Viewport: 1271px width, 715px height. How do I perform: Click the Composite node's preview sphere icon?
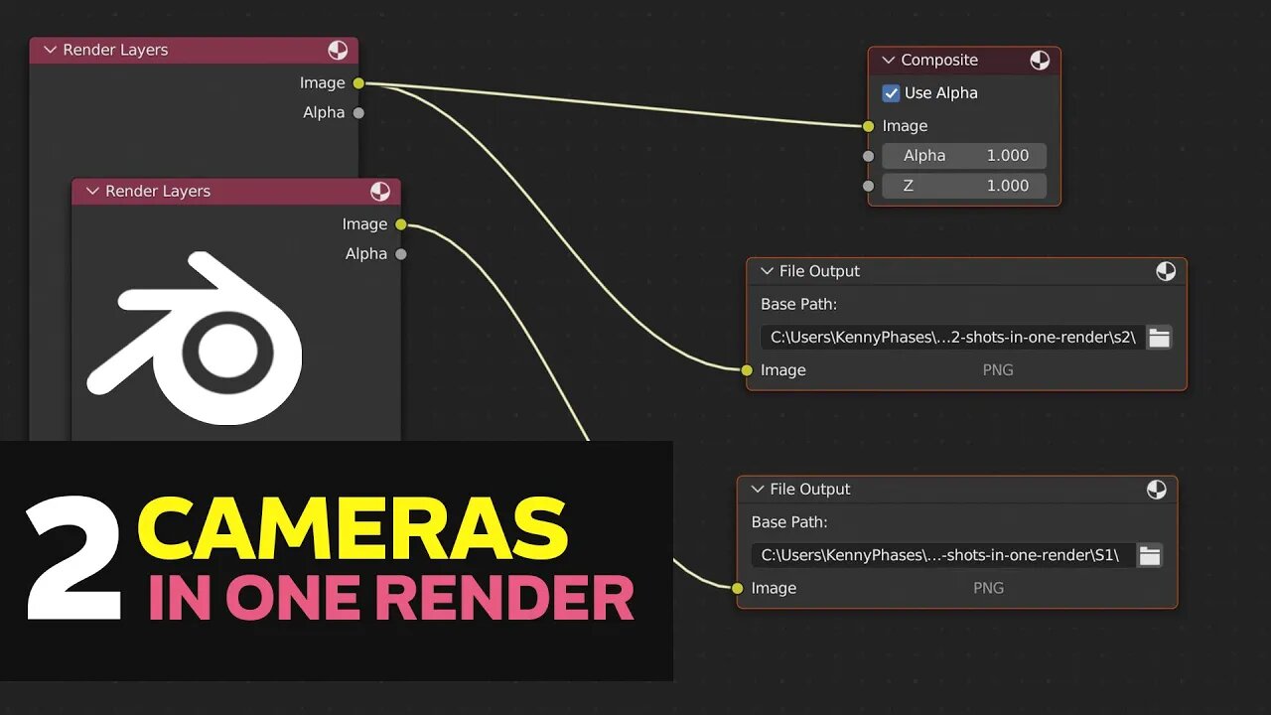[x=1040, y=60]
